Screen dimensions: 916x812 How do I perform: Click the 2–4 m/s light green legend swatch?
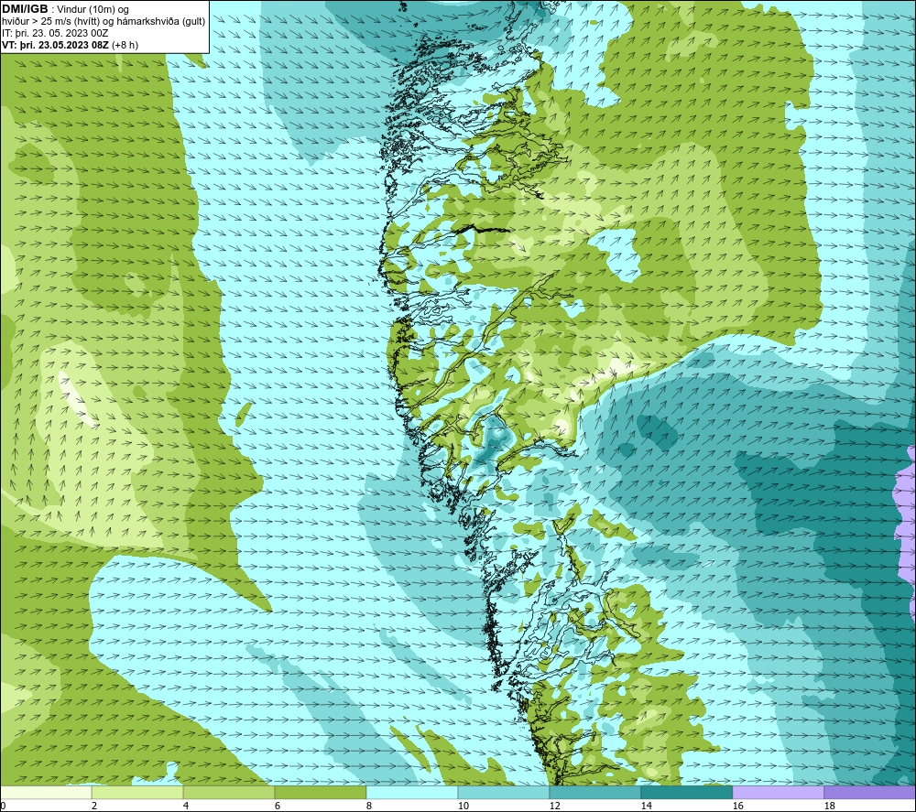[137, 793]
